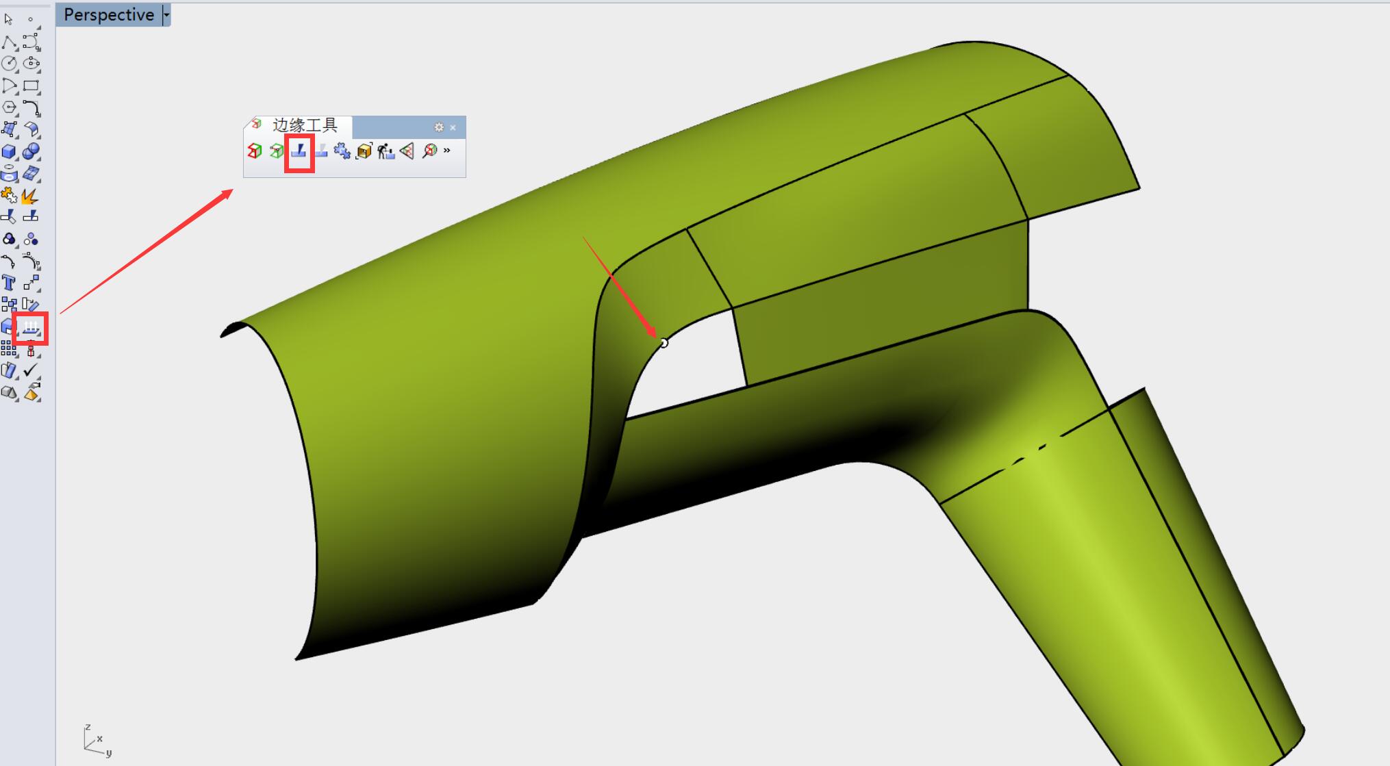Screen dimensions: 1390x766
Task: Click the Perspective viewport title
Action: (109, 14)
